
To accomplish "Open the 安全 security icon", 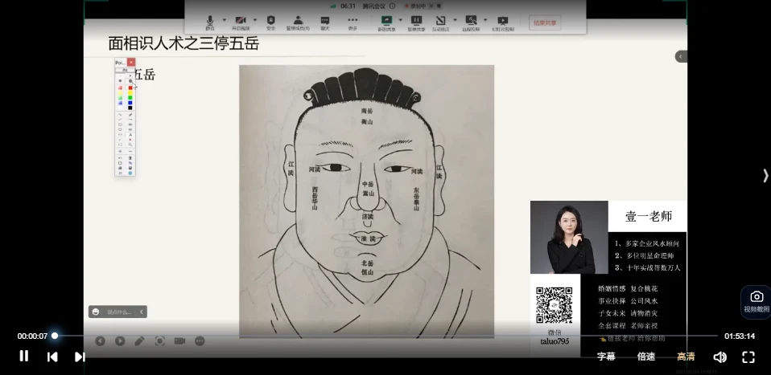I will point(270,22).
